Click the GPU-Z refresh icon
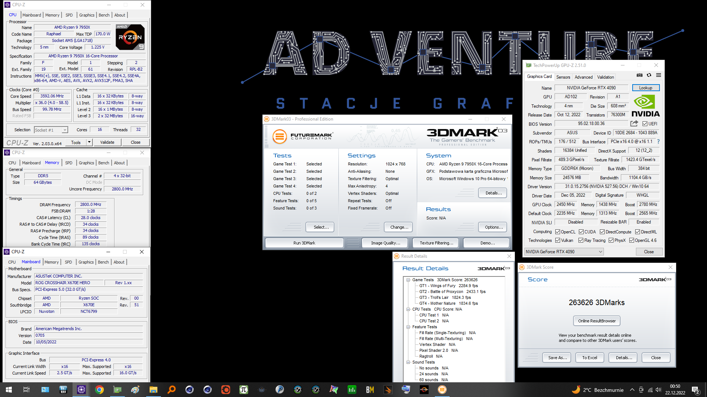 click(649, 75)
